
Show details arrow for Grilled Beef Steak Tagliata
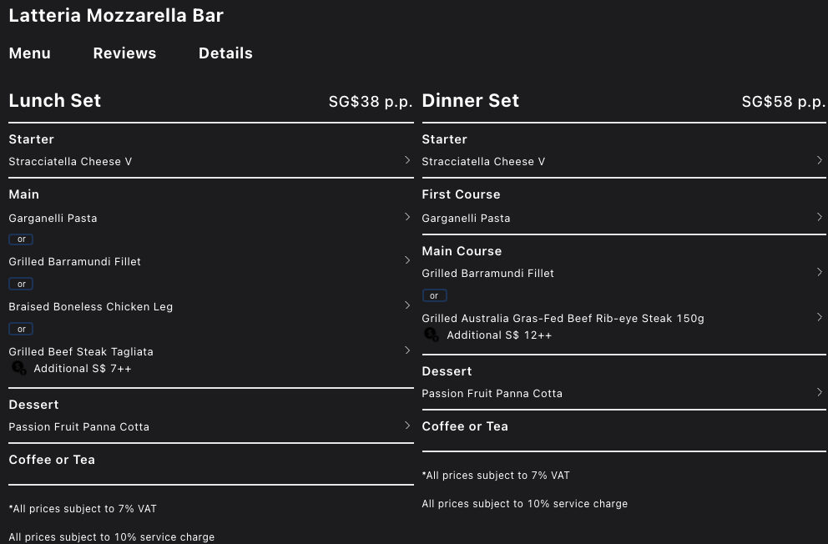pos(407,350)
